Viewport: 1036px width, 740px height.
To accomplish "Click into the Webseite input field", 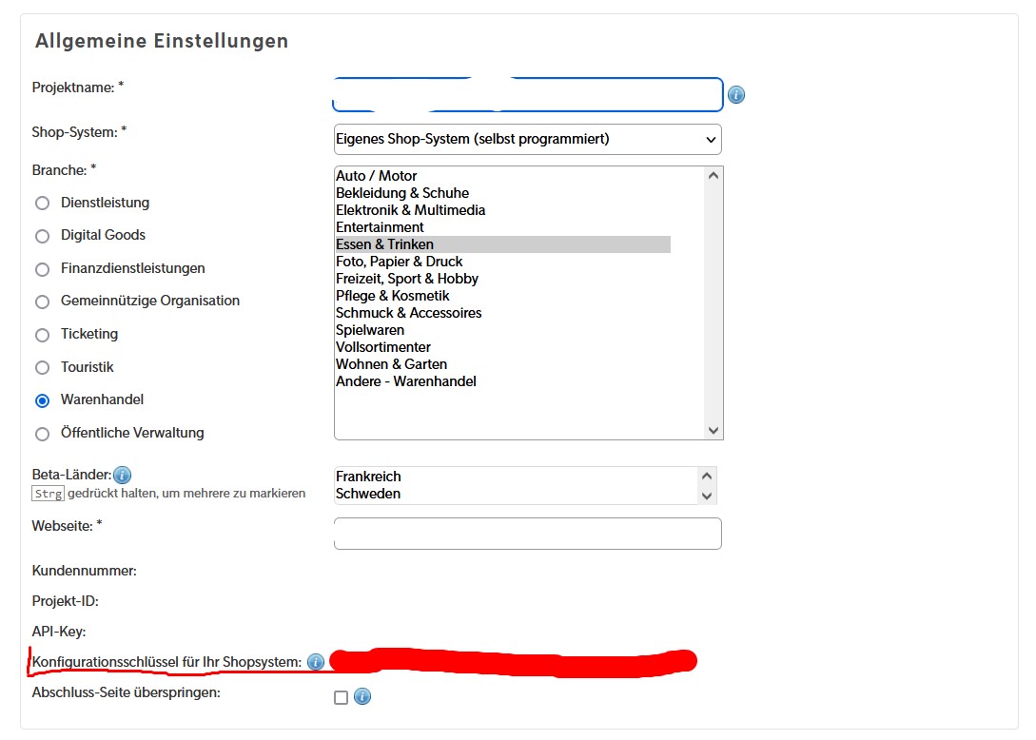I will tap(527, 534).
